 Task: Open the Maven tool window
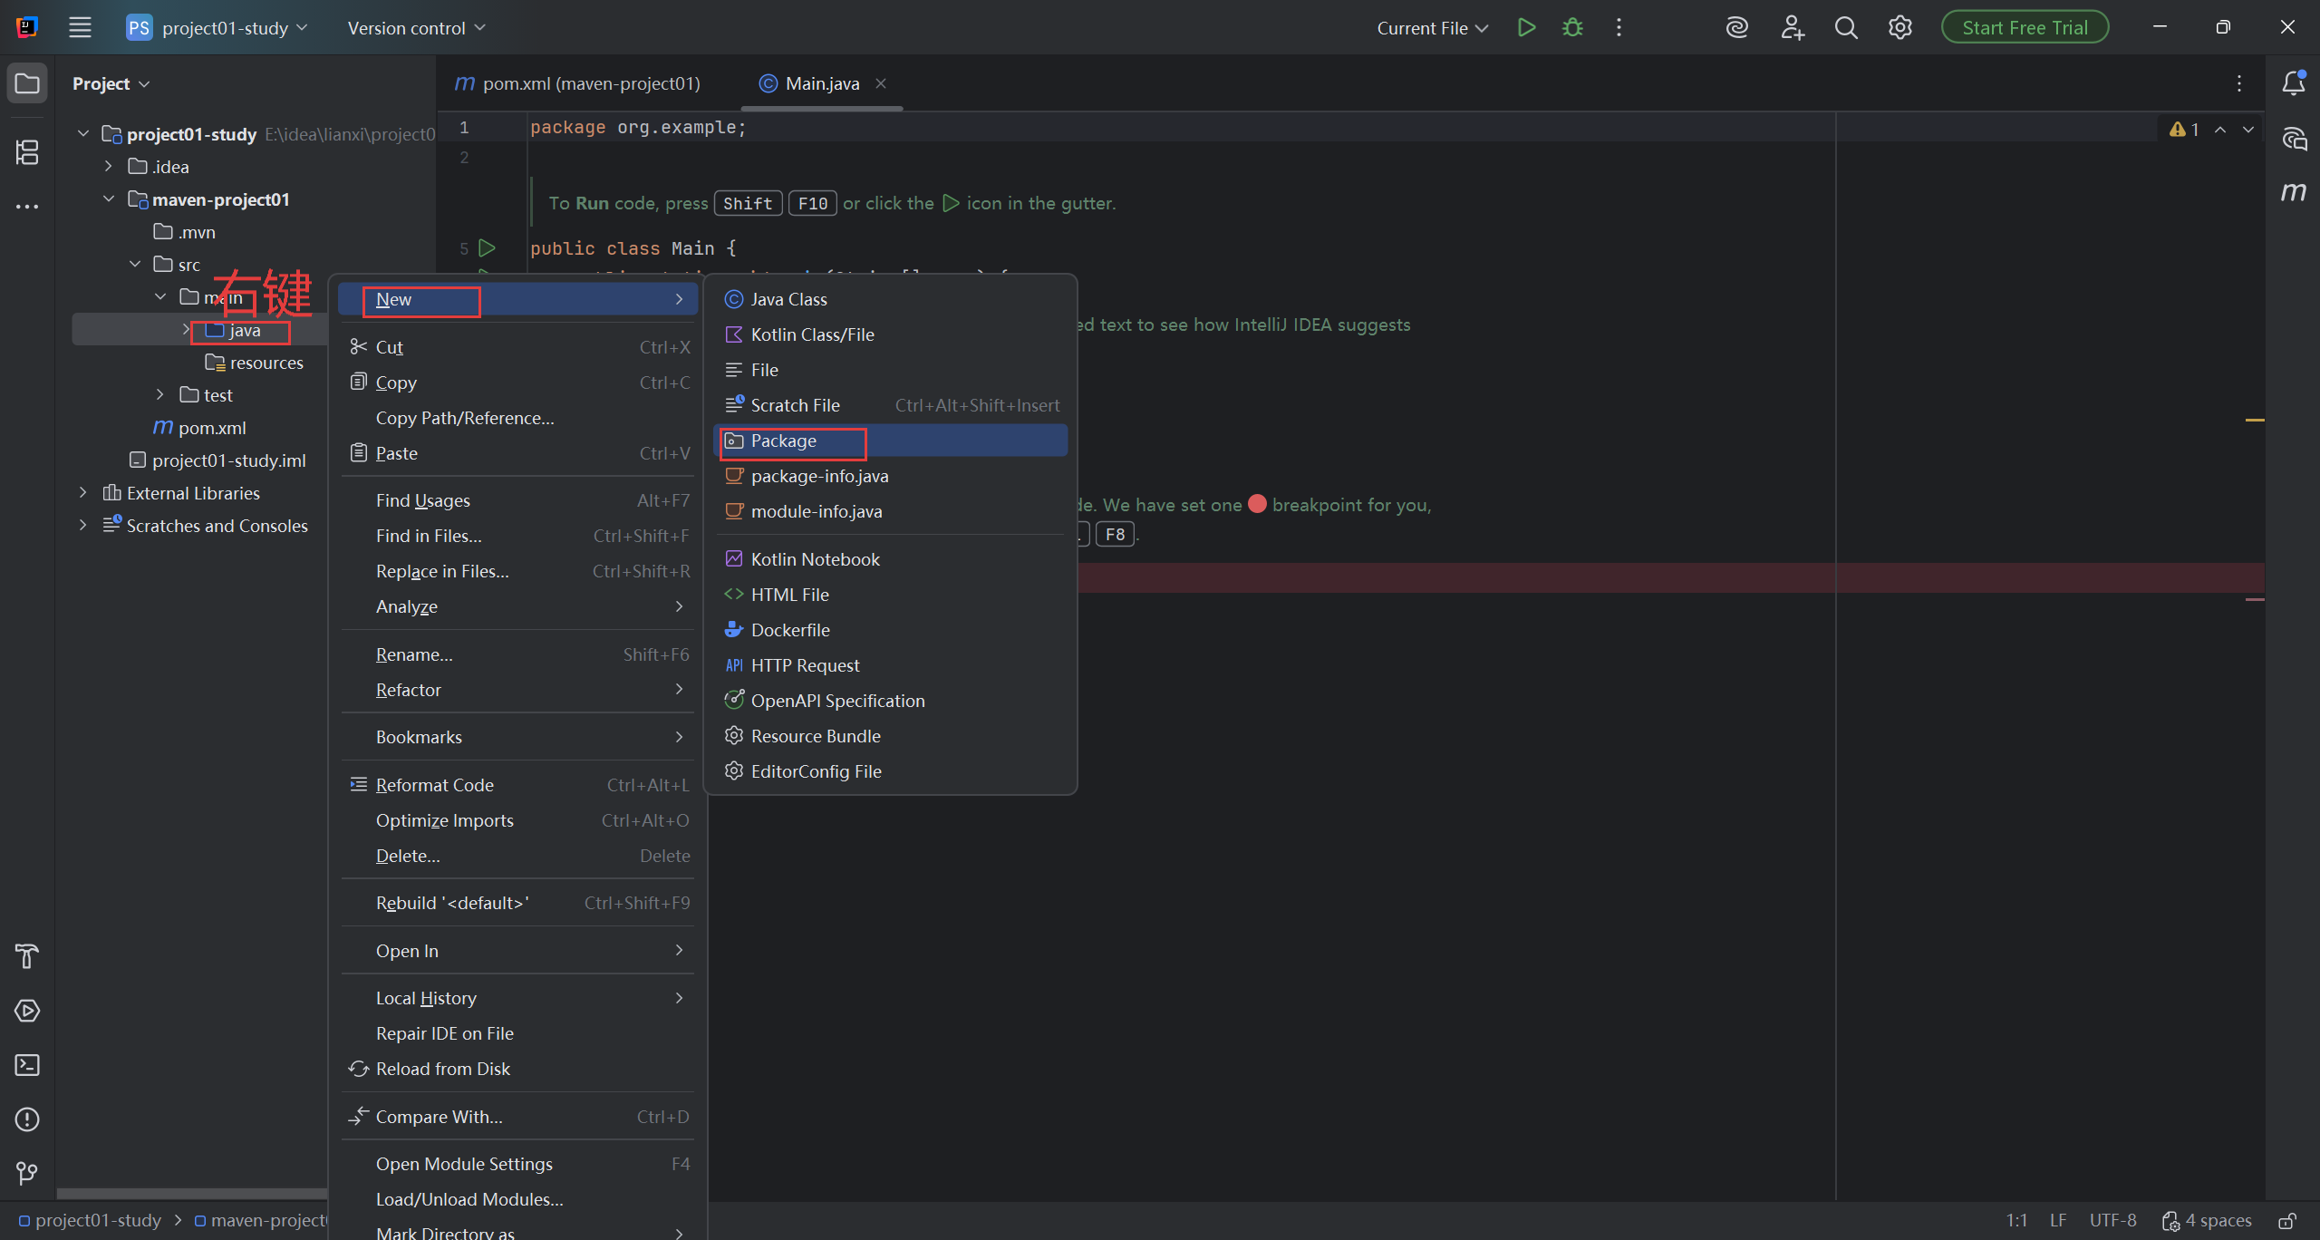[2294, 192]
